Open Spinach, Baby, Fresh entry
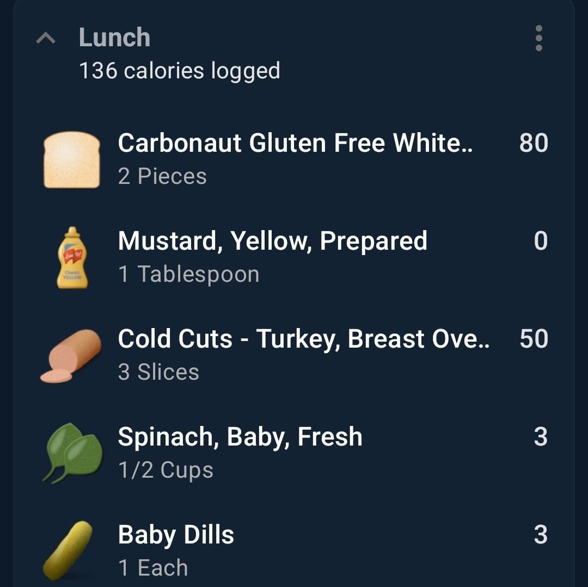 (x=294, y=453)
